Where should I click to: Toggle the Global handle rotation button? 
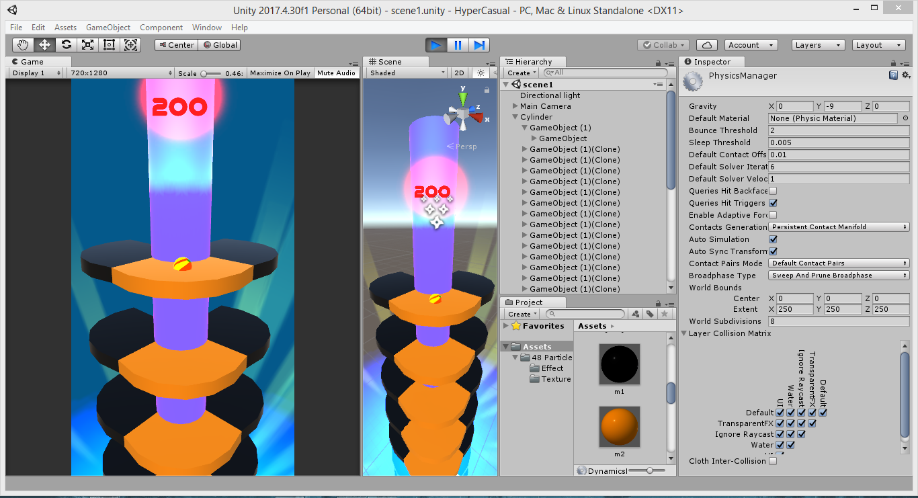click(x=219, y=45)
